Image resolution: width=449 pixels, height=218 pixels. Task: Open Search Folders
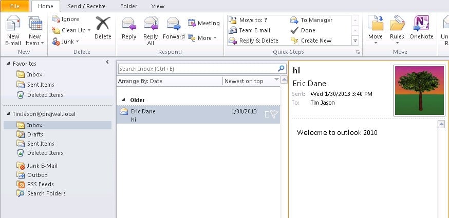pos(41,193)
